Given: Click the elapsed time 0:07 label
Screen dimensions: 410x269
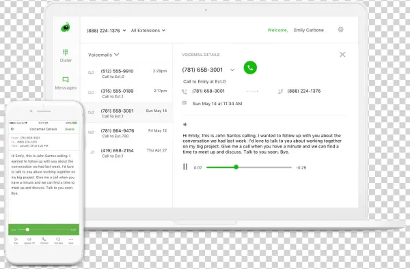Looking at the screenshot, I should [197, 168].
